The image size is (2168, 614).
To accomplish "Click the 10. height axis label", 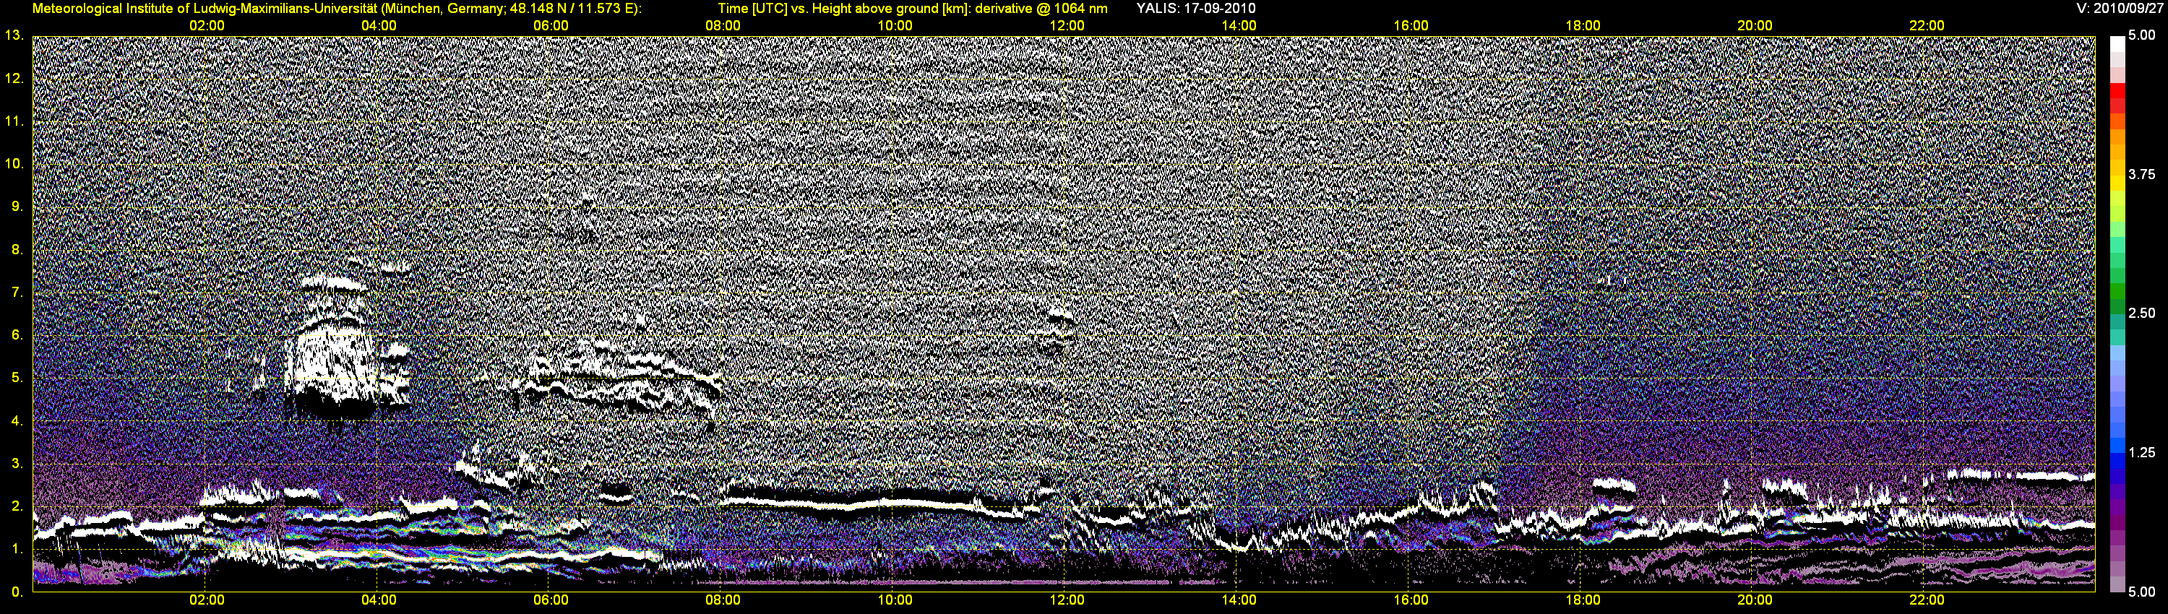I will click(x=14, y=164).
